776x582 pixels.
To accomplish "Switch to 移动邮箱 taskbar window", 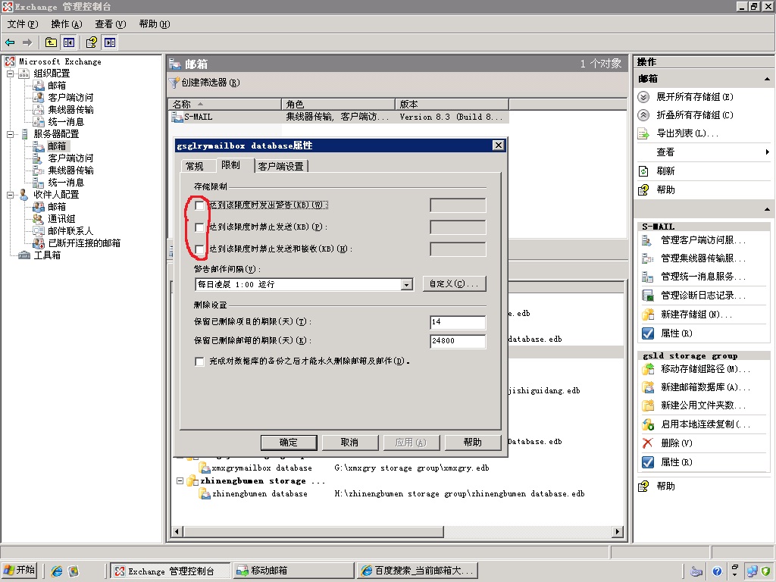I will [293, 571].
